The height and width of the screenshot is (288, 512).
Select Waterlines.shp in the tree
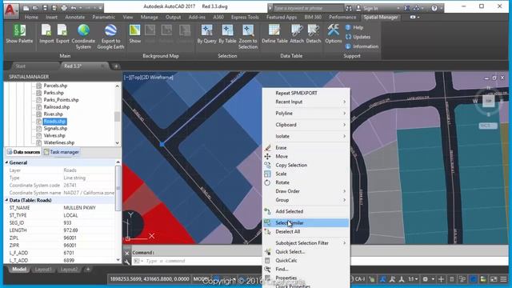coord(58,142)
